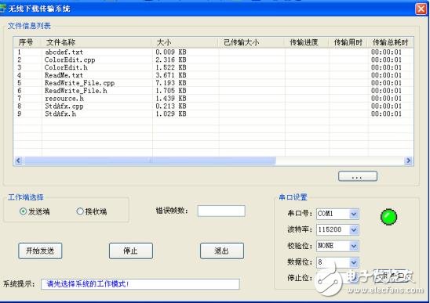Image resolution: width=430 pixels, height=303 pixels.
Task: Click the 系统提示 message field
Action: tap(140, 284)
